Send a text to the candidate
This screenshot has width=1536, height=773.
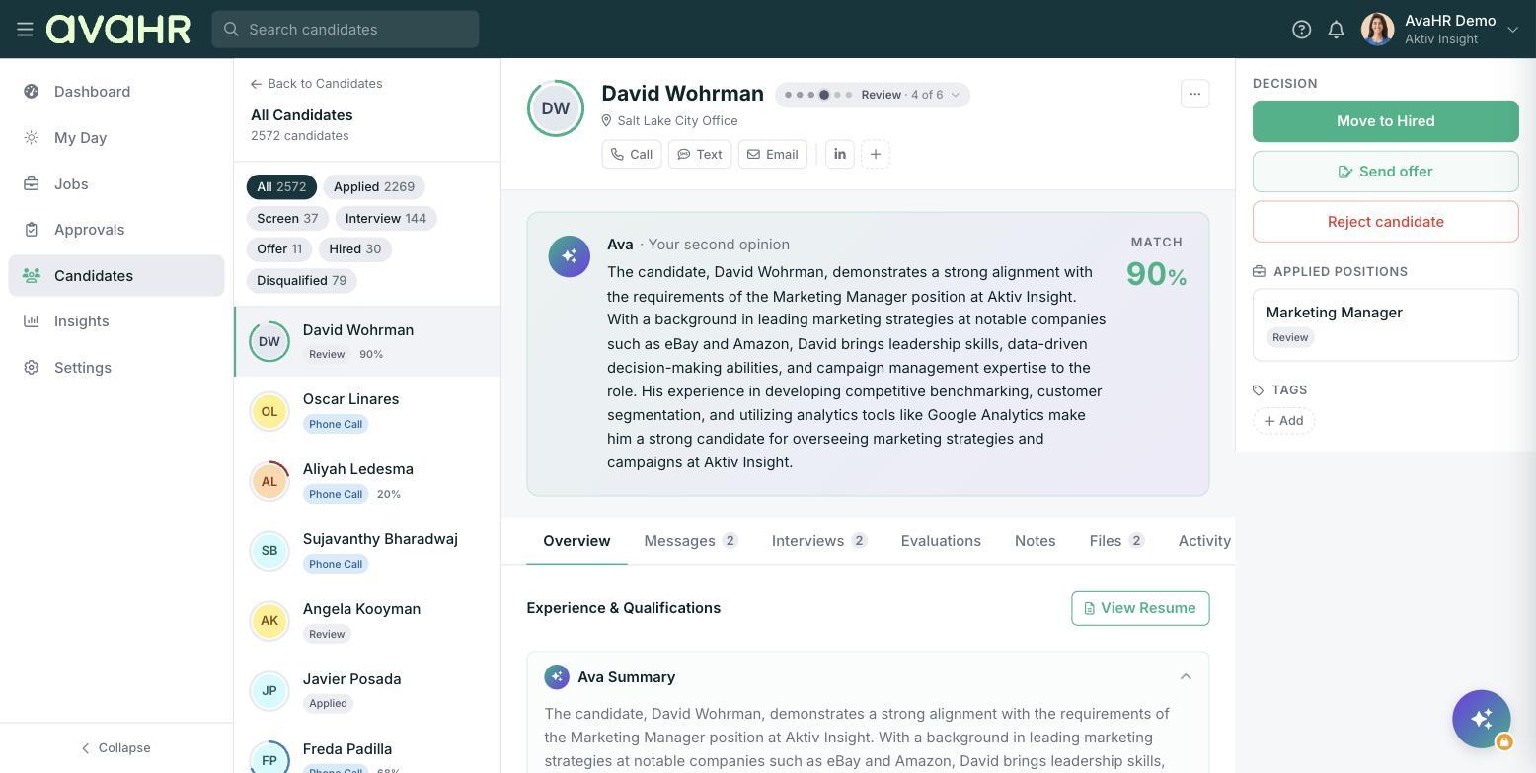[x=700, y=155]
